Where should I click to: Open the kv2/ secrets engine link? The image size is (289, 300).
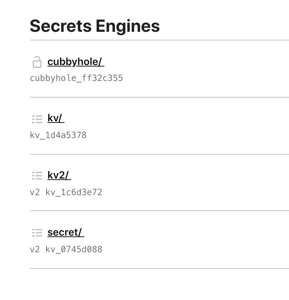(59, 175)
